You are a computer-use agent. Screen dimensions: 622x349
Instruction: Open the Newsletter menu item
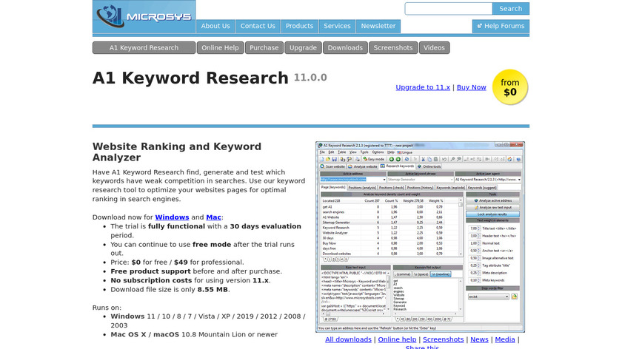tap(378, 26)
